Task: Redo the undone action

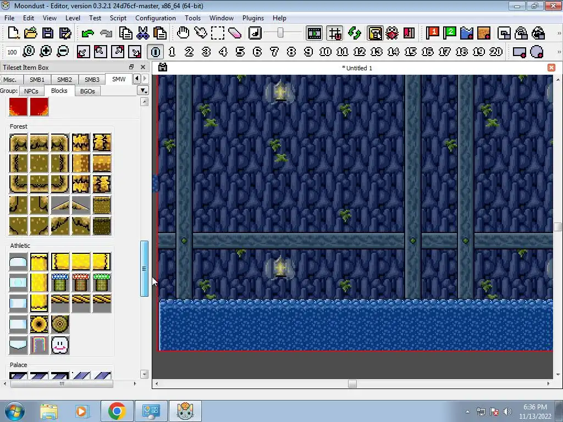Action: click(106, 33)
